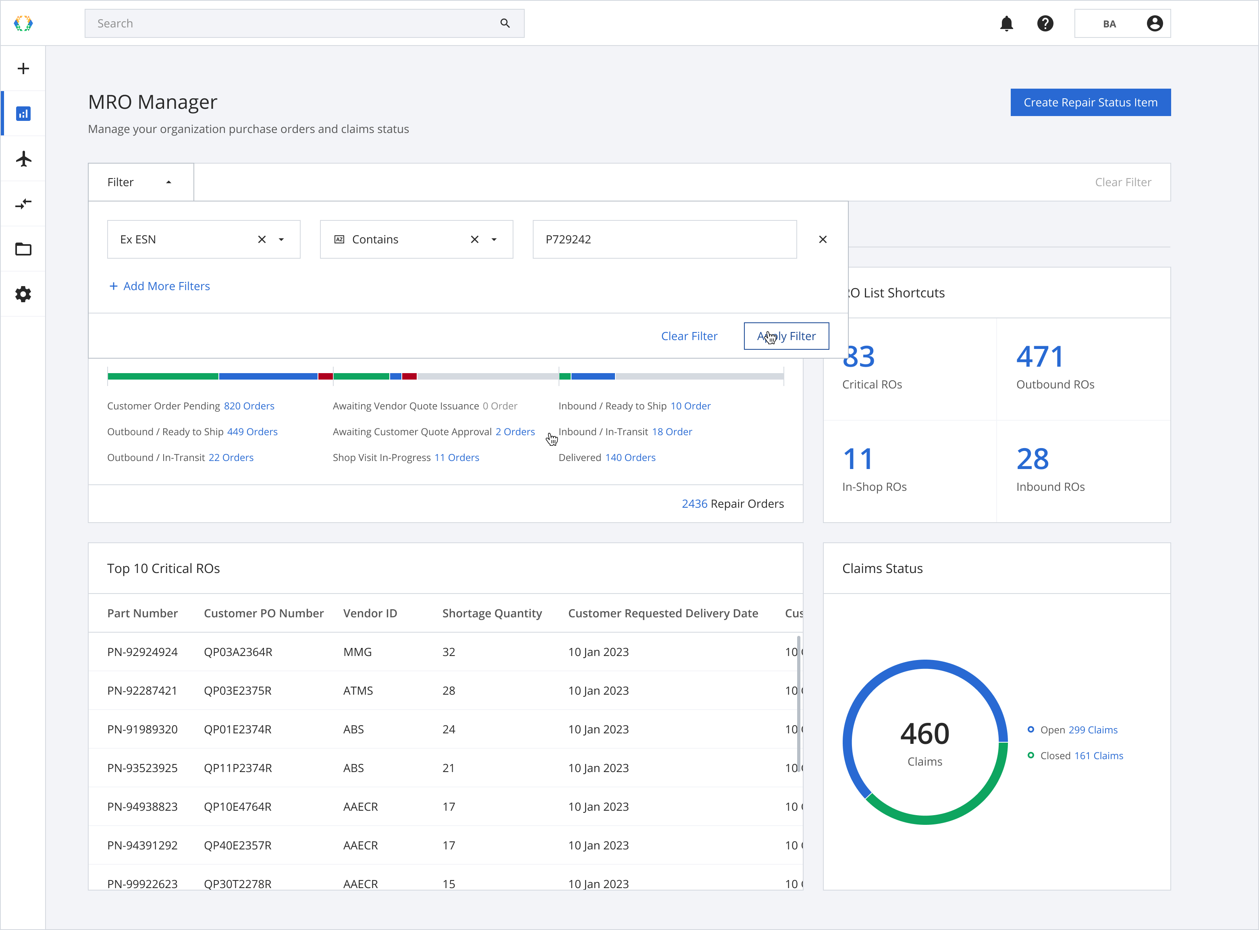
Task: Click the Apply Filter button
Action: 787,336
